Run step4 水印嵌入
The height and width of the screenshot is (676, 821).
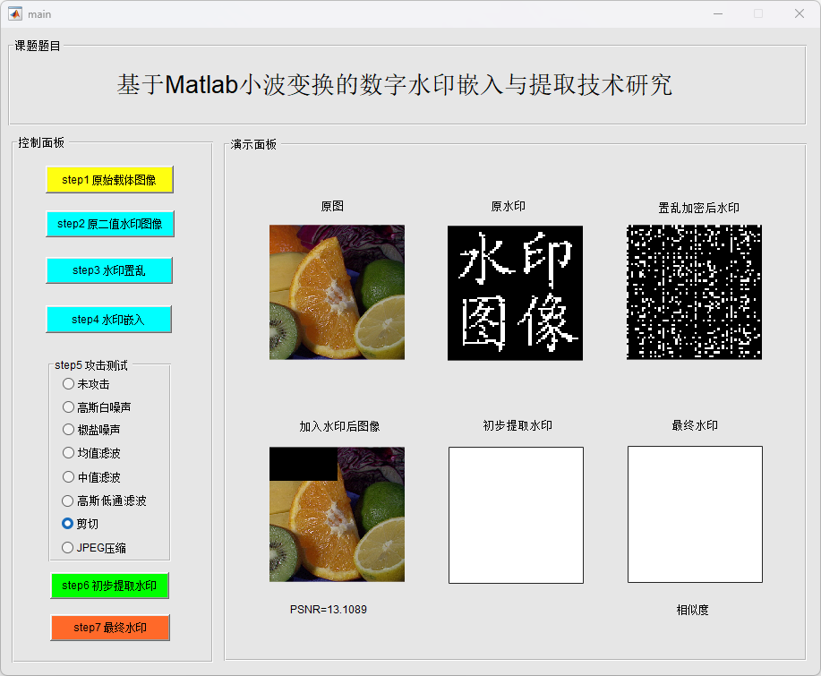pyautogui.click(x=108, y=320)
